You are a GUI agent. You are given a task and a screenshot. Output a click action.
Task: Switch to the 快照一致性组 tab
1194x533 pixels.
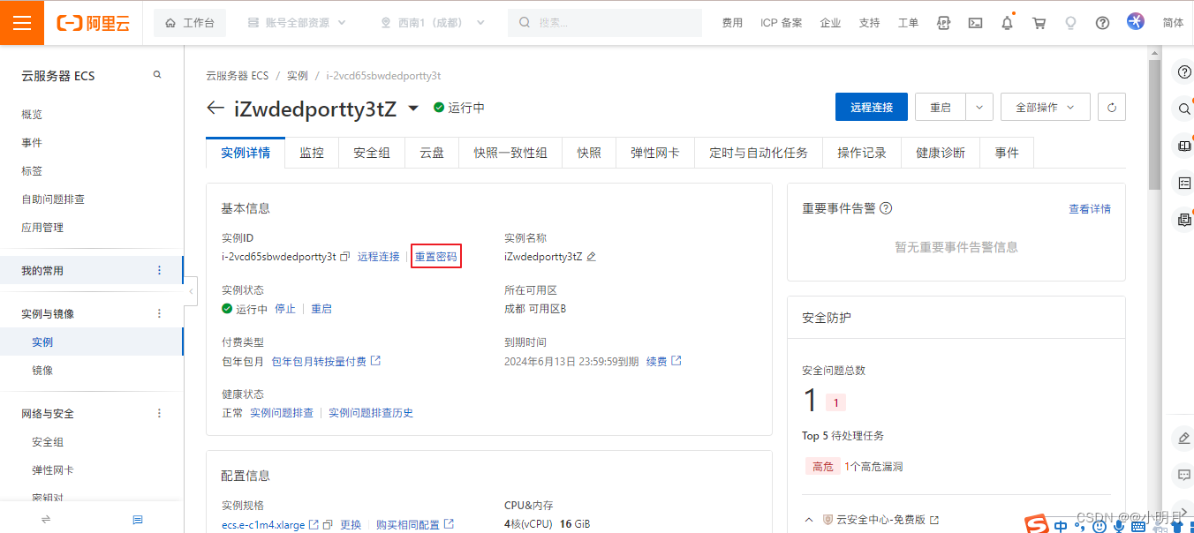tap(510, 153)
